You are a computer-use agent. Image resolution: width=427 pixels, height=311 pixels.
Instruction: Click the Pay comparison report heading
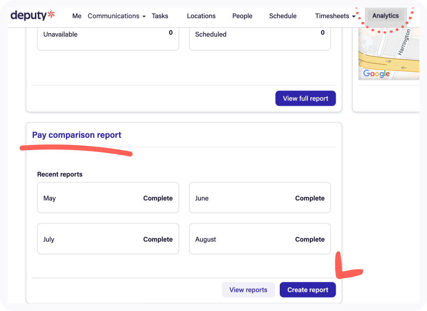(77, 135)
